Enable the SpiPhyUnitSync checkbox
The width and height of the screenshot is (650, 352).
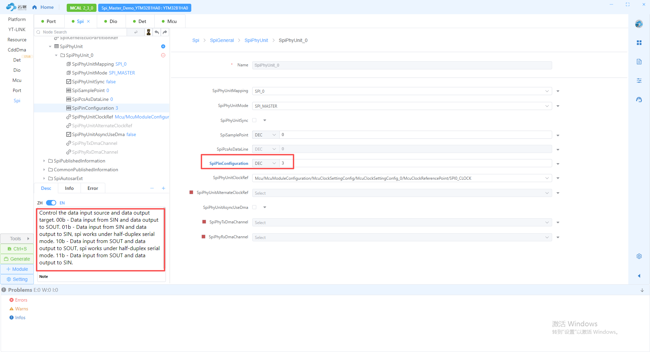254,120
